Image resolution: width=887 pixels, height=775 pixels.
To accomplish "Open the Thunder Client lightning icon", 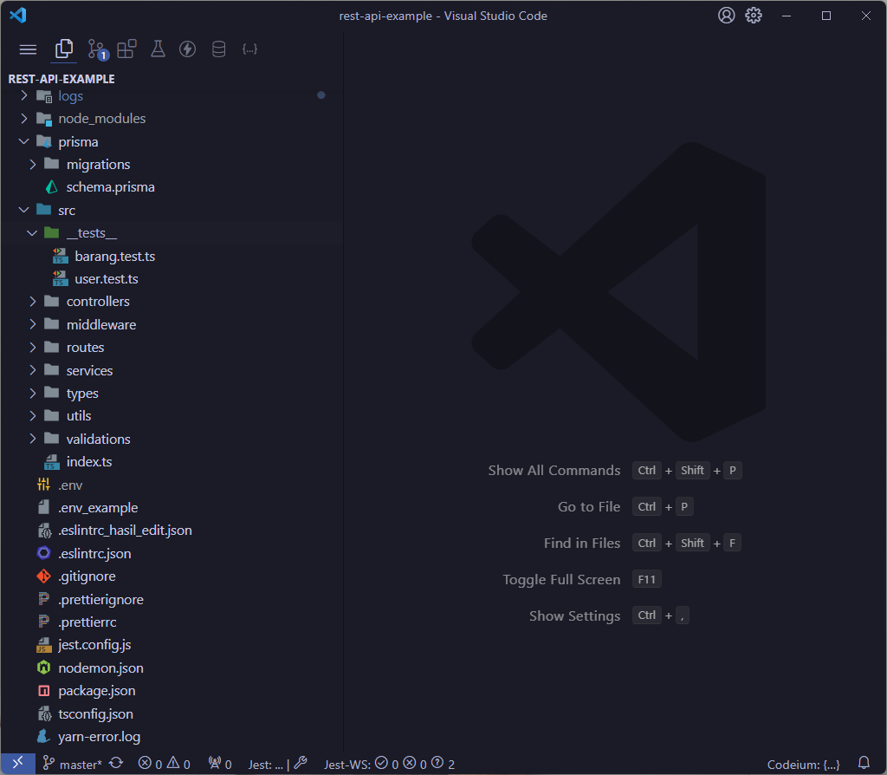I will point(188,49).
